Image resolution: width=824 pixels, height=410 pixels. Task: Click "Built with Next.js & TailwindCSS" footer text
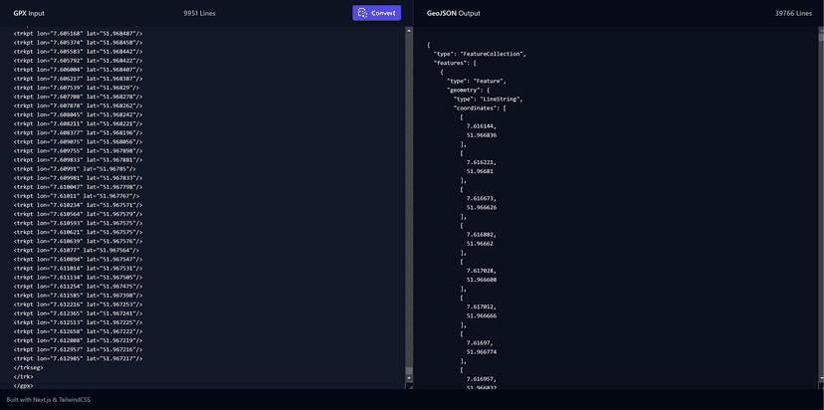pyautogui.click(x=49, y=400)
